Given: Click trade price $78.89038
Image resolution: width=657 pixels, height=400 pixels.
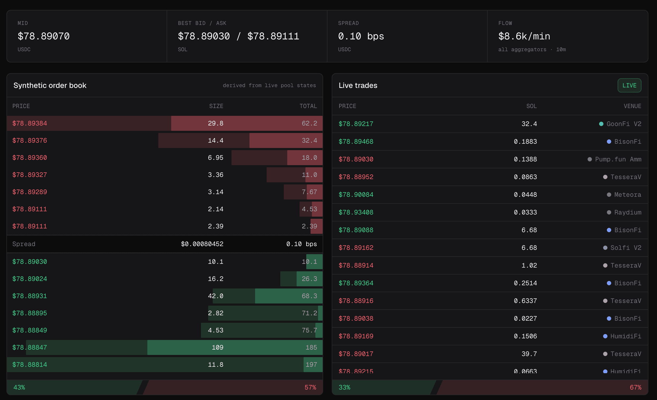Looking at the screenshot, I should pyautogui.click(x=356, y=318).
